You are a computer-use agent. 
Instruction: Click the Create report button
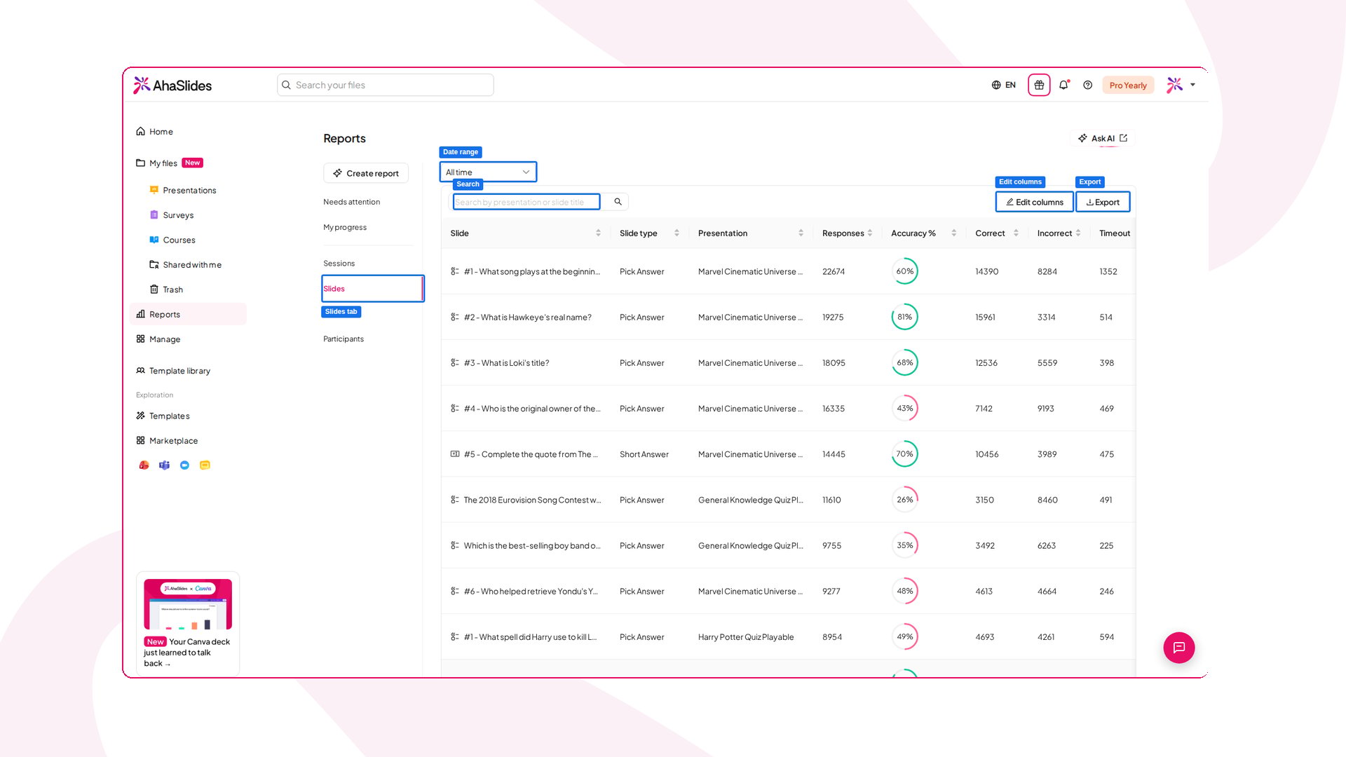click(366, 173)
